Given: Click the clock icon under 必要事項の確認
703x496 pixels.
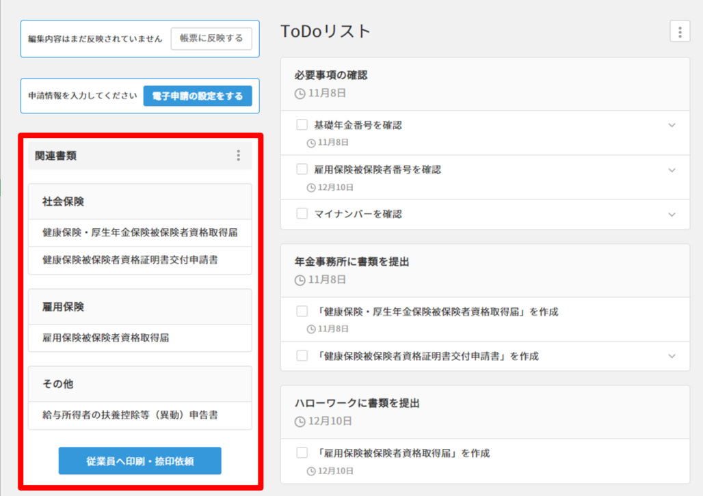Looking at the screenshot, I should coord(300,94).
